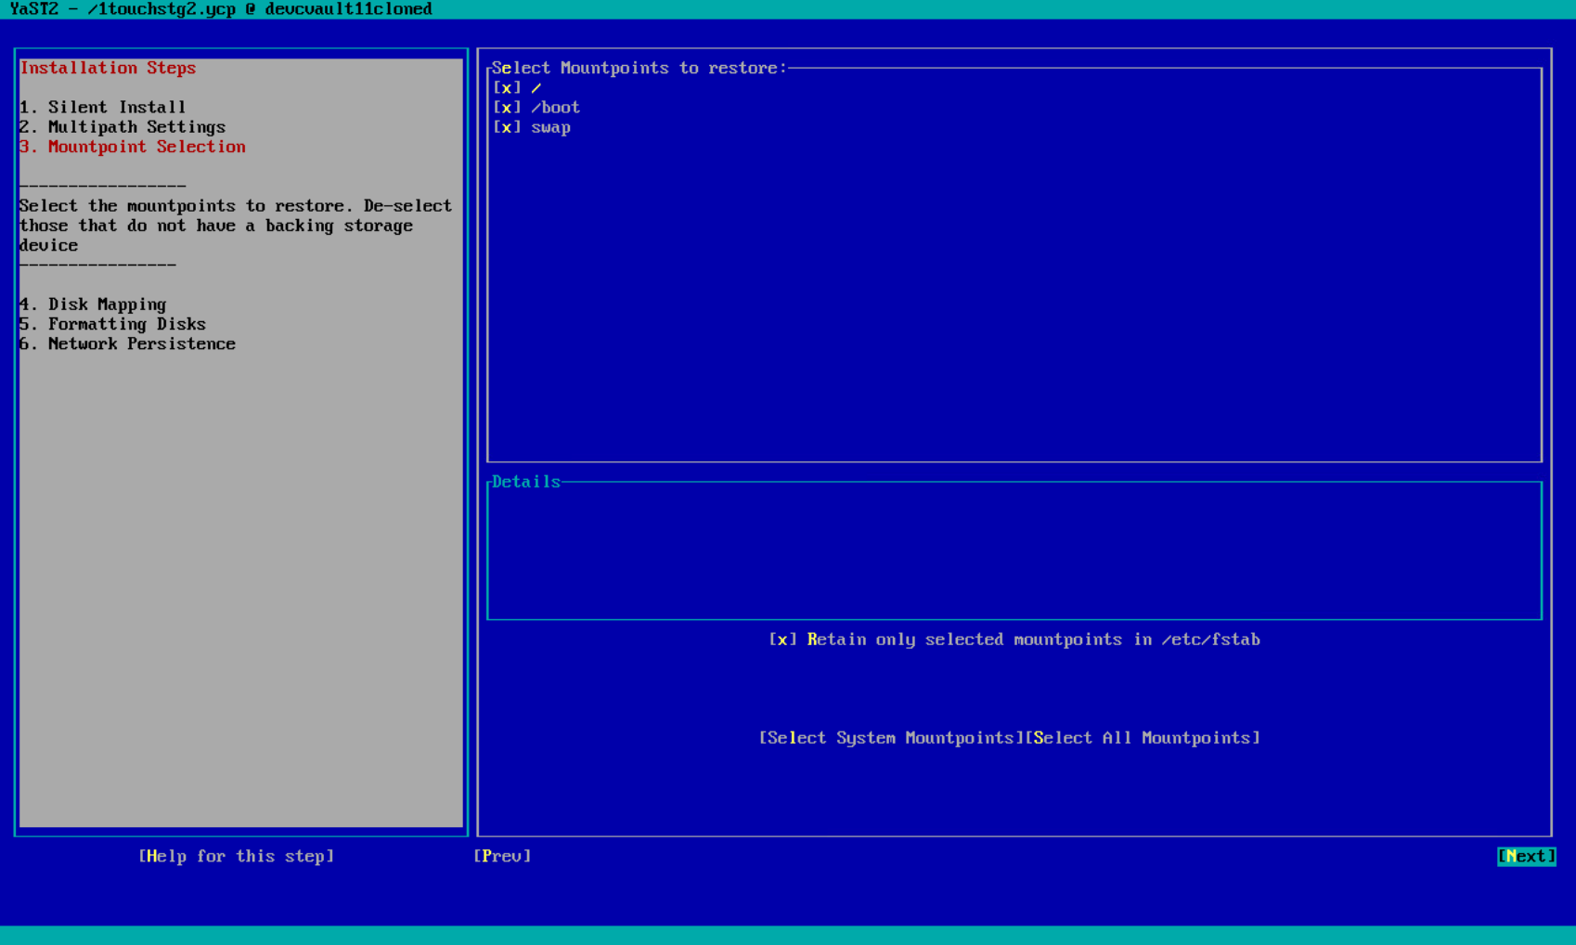Click Select System Mountpoints button
This screenshot has height=945, width=1576.
click(x=892, y=738)
